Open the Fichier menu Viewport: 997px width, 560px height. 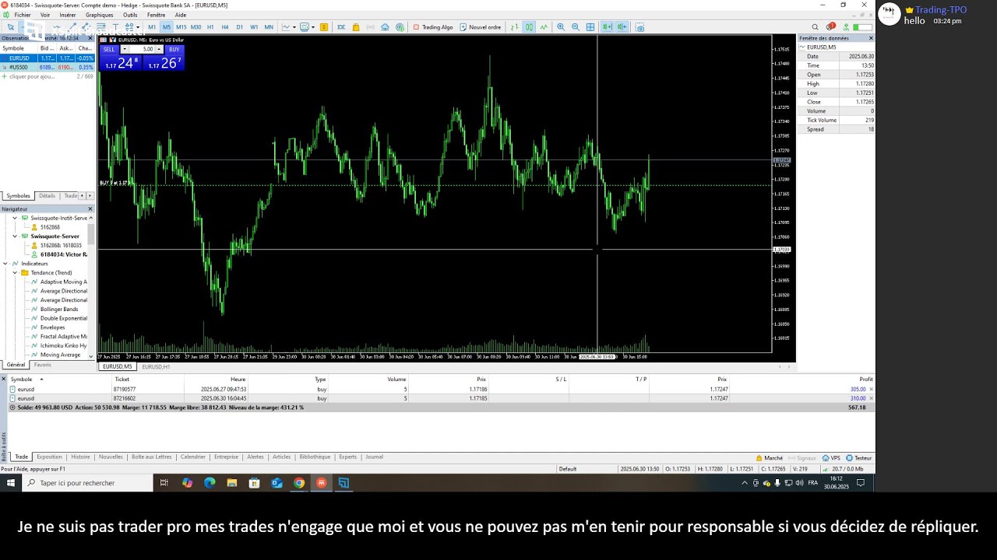23,15
